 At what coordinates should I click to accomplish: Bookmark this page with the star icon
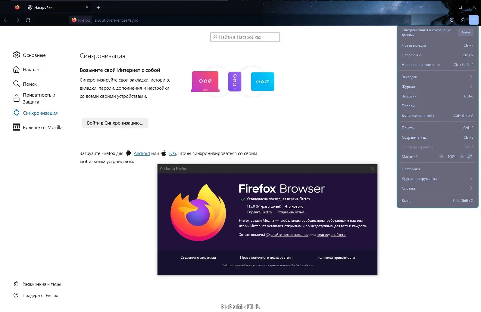click(x=407, y=20)
